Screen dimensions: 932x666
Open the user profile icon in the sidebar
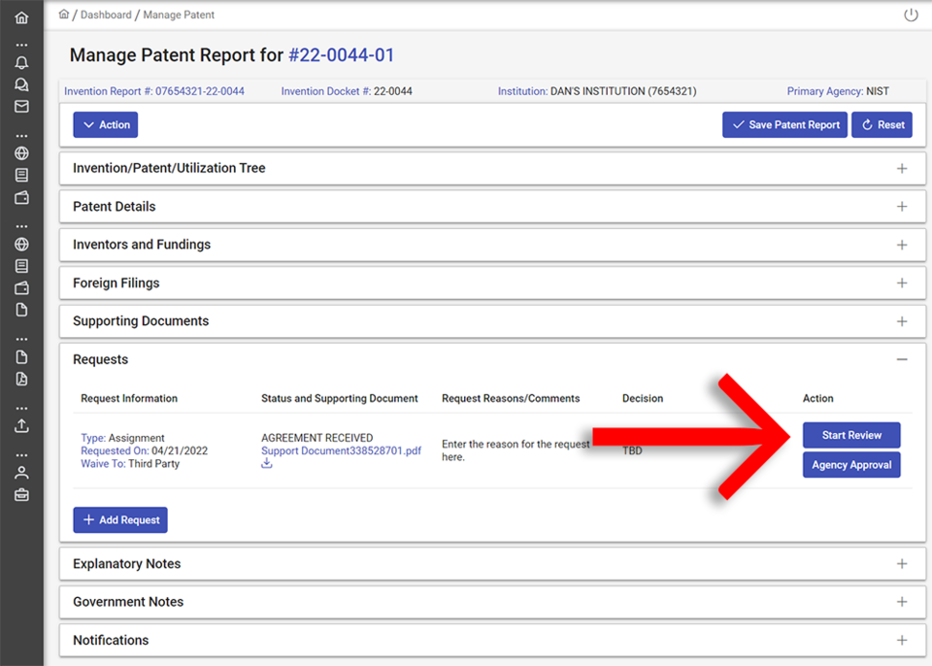21,472
